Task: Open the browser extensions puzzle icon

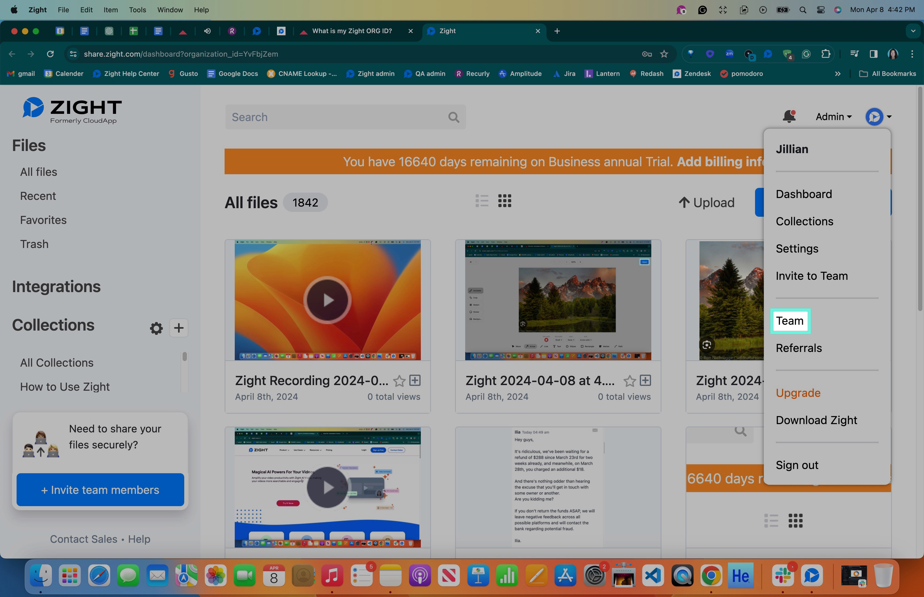Action: click(826, 54)
